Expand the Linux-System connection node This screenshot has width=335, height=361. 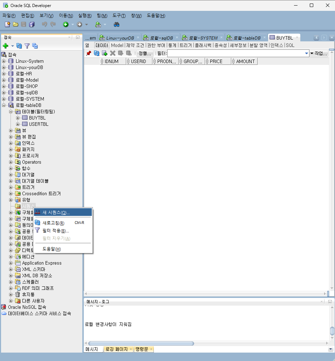[4, 61]
